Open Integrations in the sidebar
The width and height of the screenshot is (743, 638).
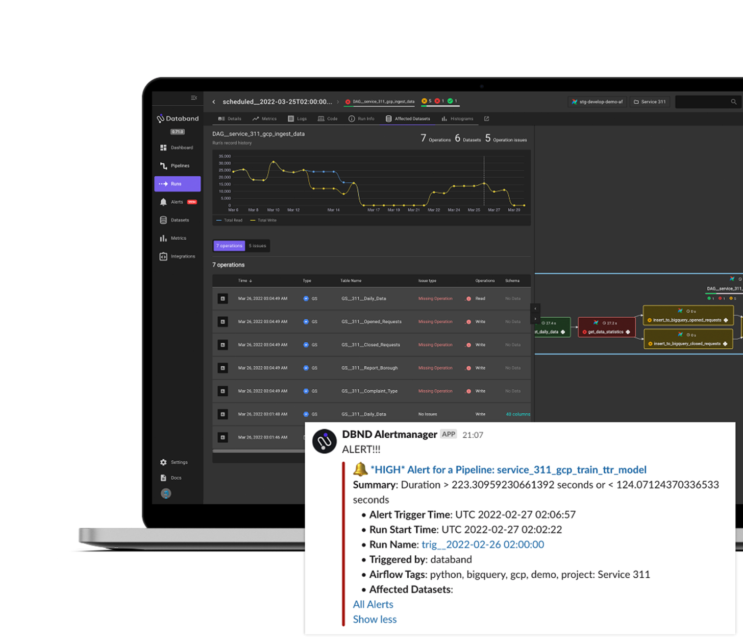coord(178,256)
